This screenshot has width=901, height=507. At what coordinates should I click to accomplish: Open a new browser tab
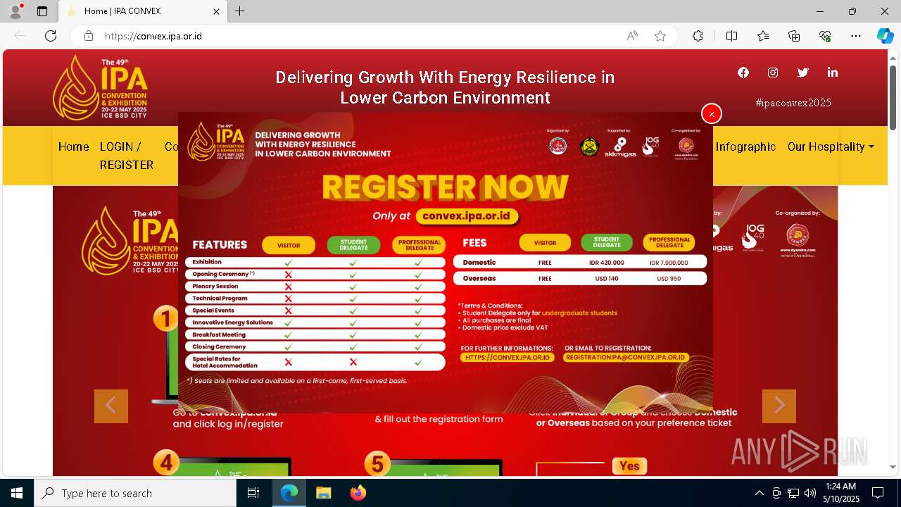coord(240,11)
